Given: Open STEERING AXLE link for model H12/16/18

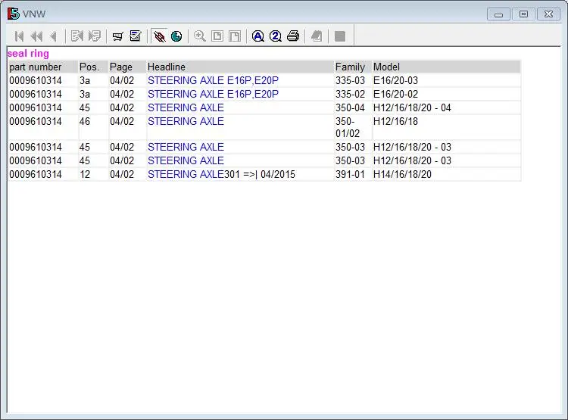Looking at the screenshot, I should 186,121.
